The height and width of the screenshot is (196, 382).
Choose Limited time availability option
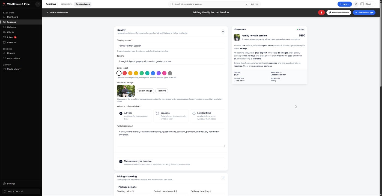pyautogui.click(x=208, y=116)
